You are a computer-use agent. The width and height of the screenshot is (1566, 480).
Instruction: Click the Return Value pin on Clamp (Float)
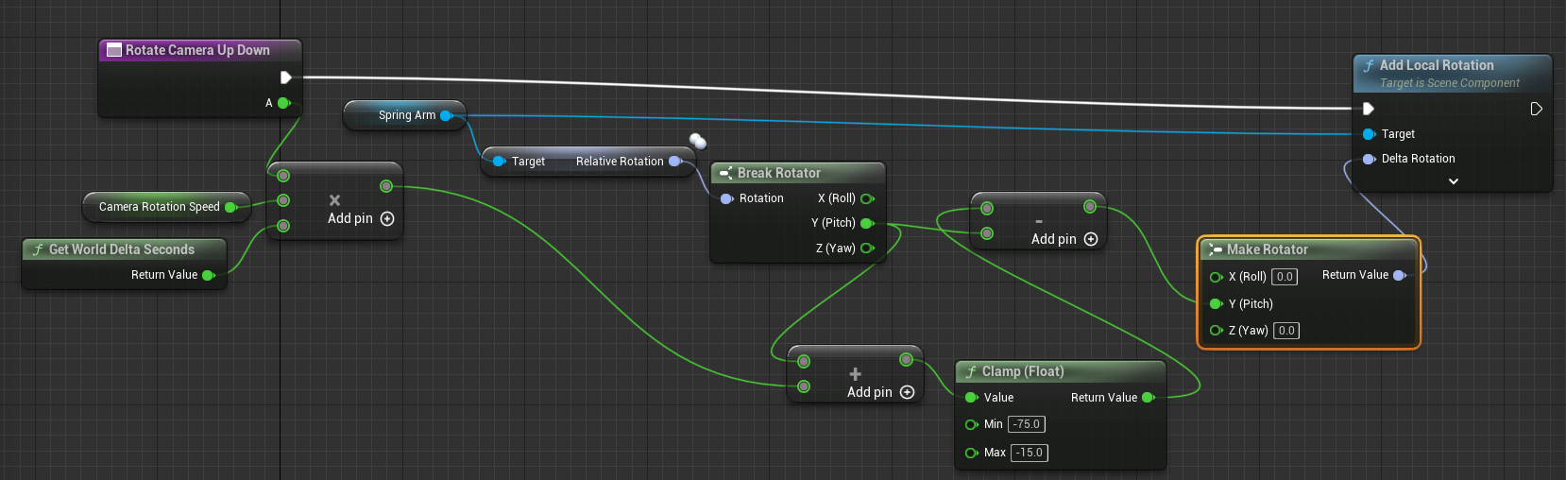point(1149,398)
